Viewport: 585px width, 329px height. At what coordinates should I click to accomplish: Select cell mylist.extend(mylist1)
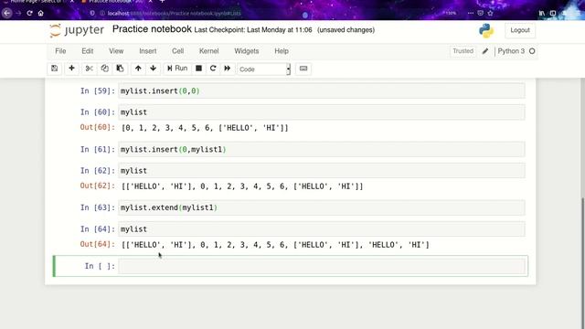(x=322, y=207)
